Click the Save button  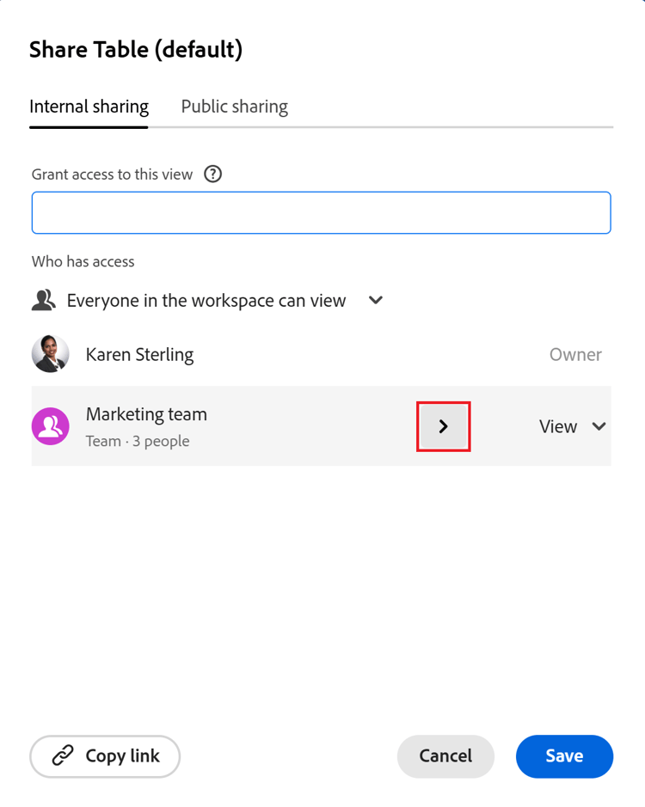point(564,756)
